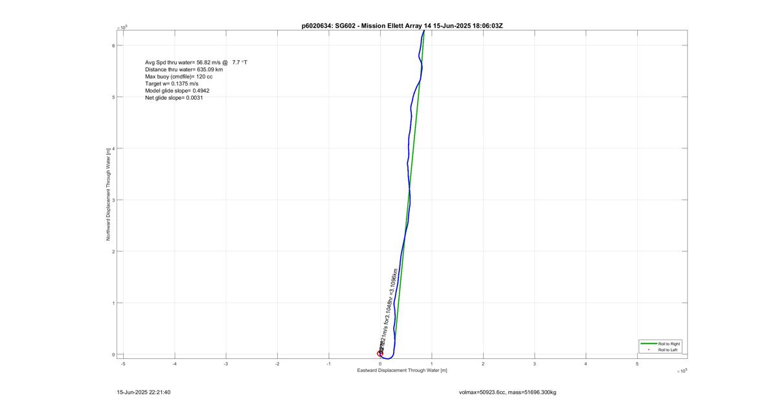
Task: Click the dot marker sample beside 'Roll to Left'
Action: point(647,350)
